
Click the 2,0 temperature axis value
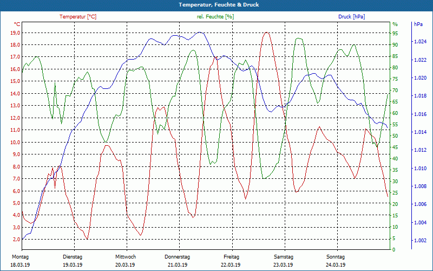coord(16,240)
